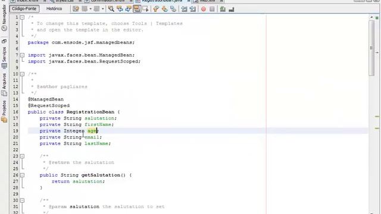Switch to the Histórico view
The image size is (381, 214).
pyautogui.click(x=54, y=9)
